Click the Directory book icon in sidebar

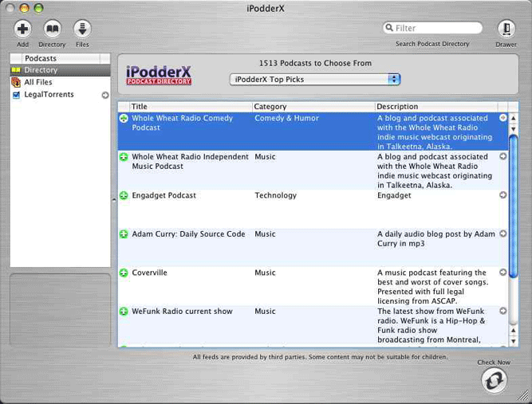(x=16, y=70)
